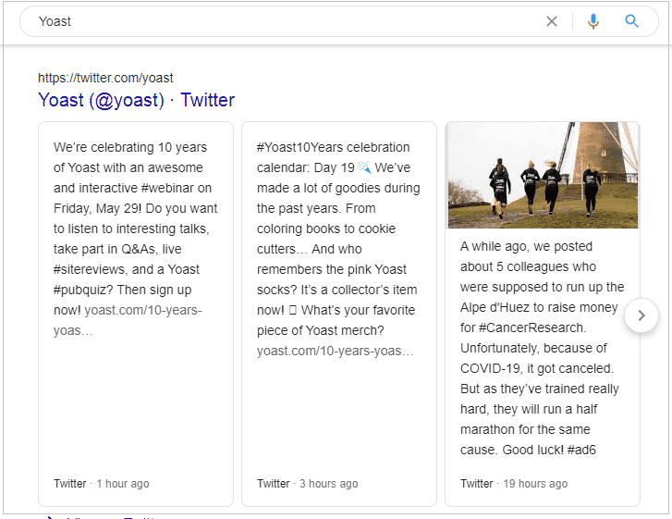Image resolution: width=672 pixels, height=519 pixels.
Task: View the runners photo thumbnail
Action: (543, 175)
